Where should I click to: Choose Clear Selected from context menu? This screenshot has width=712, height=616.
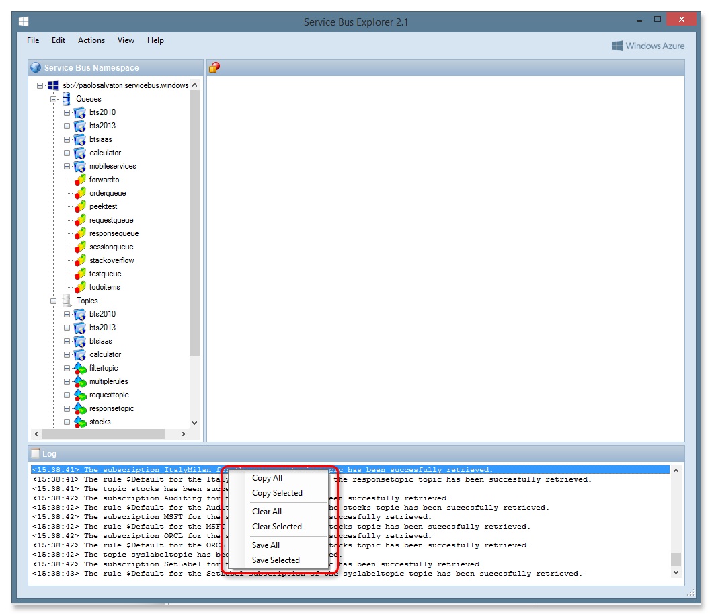tap(278, 527)
